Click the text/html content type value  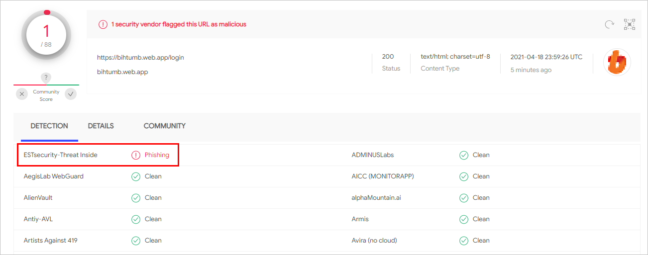(455, 57)
